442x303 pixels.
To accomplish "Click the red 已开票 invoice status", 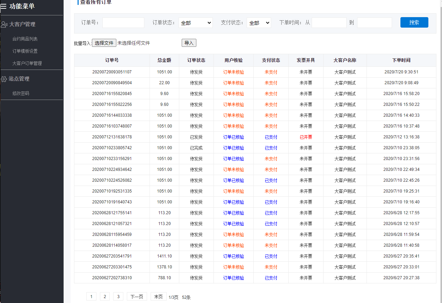I will pyautogui.click(x=306, y=137).
